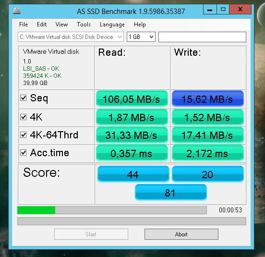This screenshot has width=265, height=257.
Task: Click the 39,99 GB disk size text
Action: (35, 83)
